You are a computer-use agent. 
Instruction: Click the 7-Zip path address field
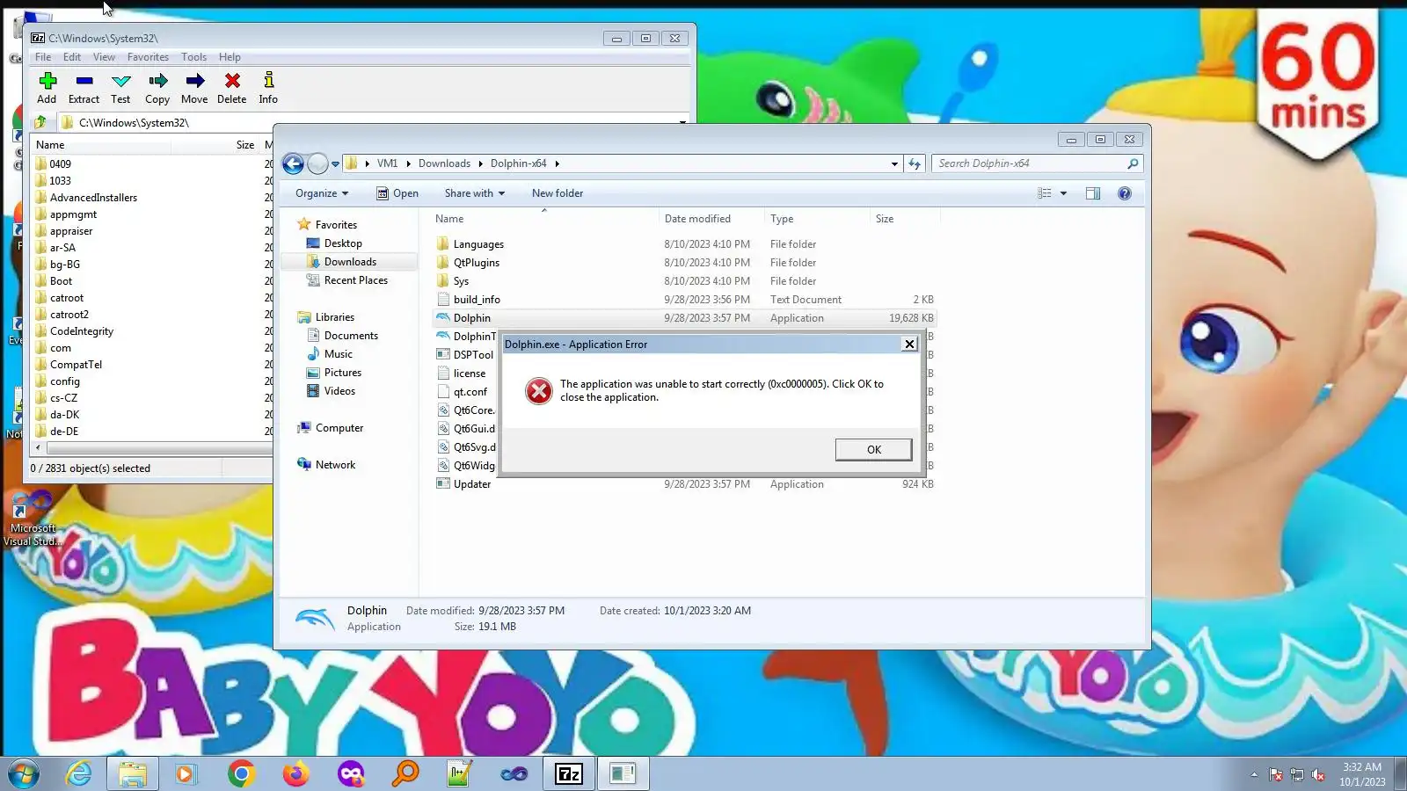click(374, 122)
